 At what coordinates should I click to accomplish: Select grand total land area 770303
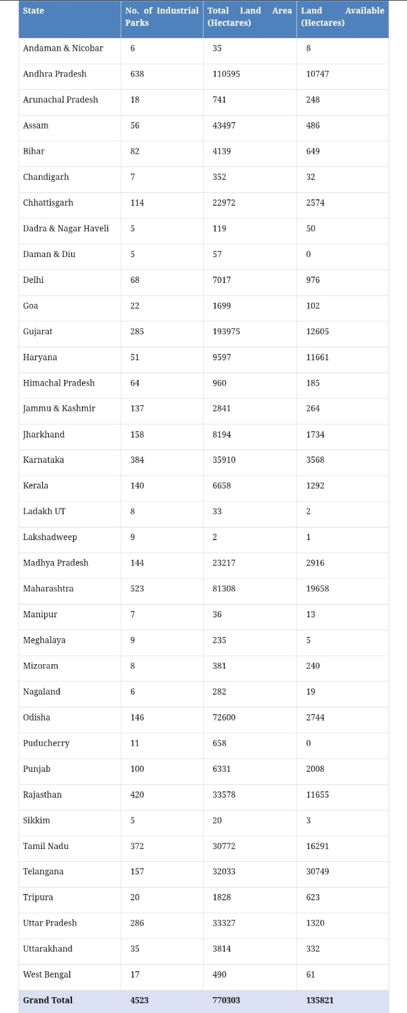226,1000
